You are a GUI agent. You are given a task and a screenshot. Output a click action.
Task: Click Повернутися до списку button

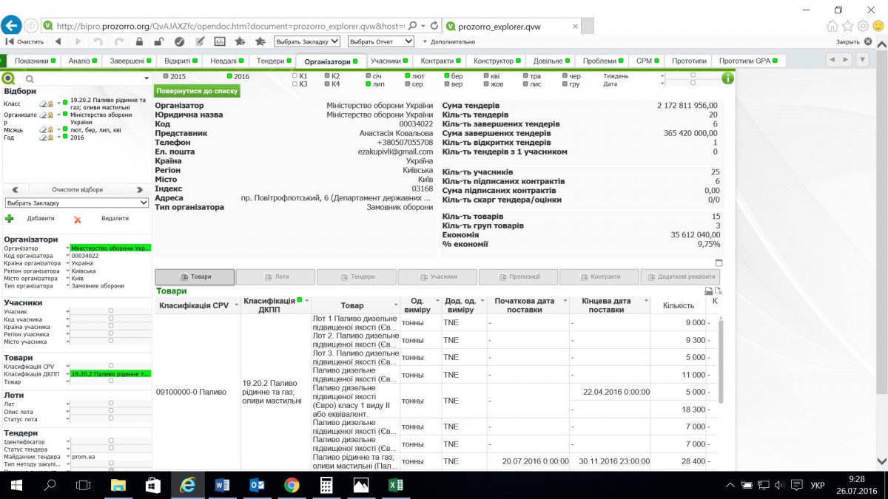pos(197,91)
